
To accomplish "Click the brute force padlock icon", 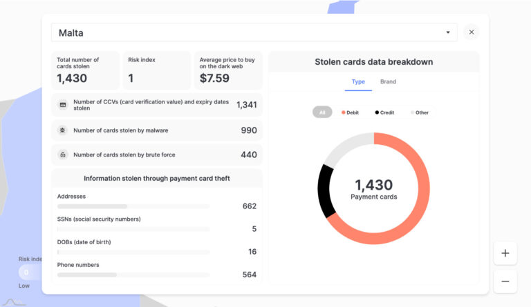I will point(63,155).
